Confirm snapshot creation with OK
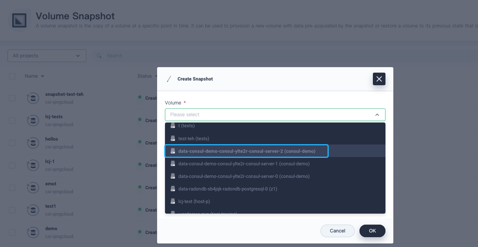Viewport: 478px width, 247px height. coord(372,231)
